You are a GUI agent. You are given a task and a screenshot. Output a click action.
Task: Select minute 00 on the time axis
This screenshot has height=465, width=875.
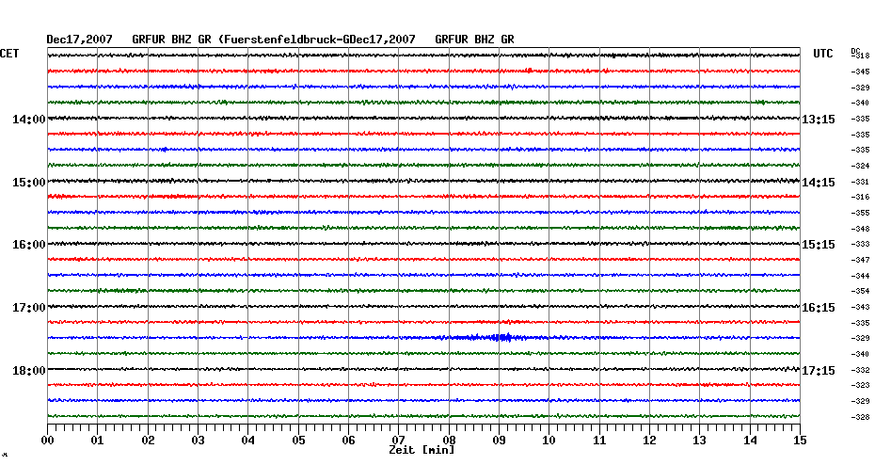pos(47,440)
